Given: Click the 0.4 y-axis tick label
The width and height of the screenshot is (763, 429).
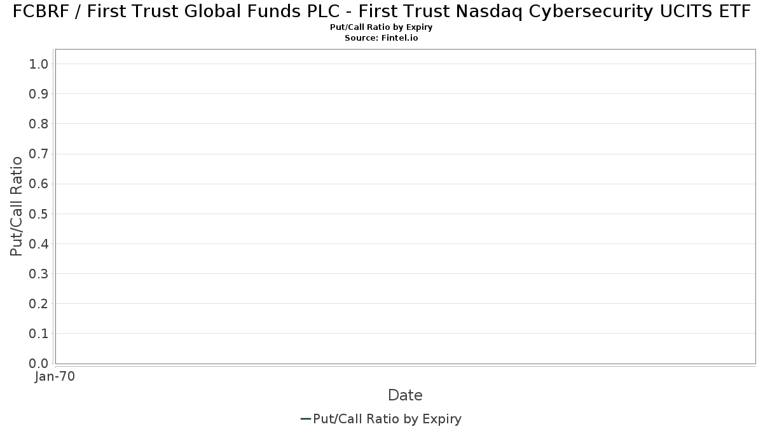Looking at the screenshot, I should (39, 243).
